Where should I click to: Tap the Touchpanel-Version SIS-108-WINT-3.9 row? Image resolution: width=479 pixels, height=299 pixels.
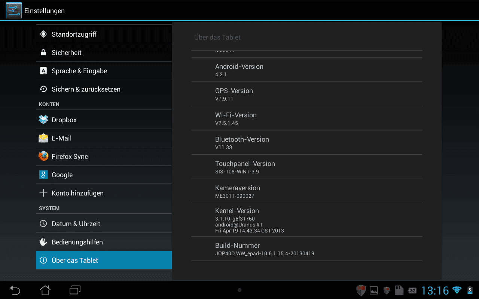pyautogui.click(x=307, y=167)
